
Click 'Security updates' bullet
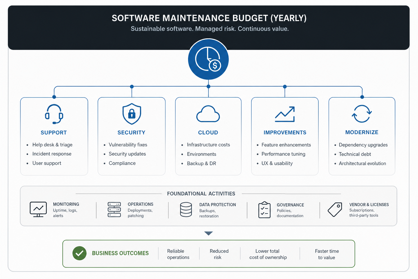point(127,154)
